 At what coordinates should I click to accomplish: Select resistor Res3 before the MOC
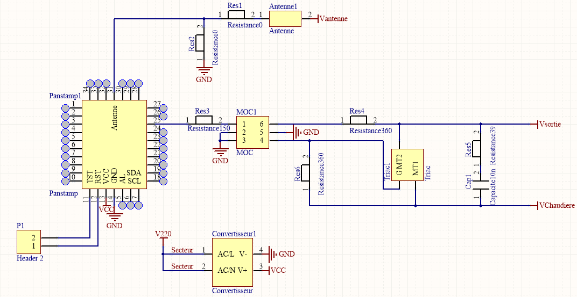tap(203, 120)
